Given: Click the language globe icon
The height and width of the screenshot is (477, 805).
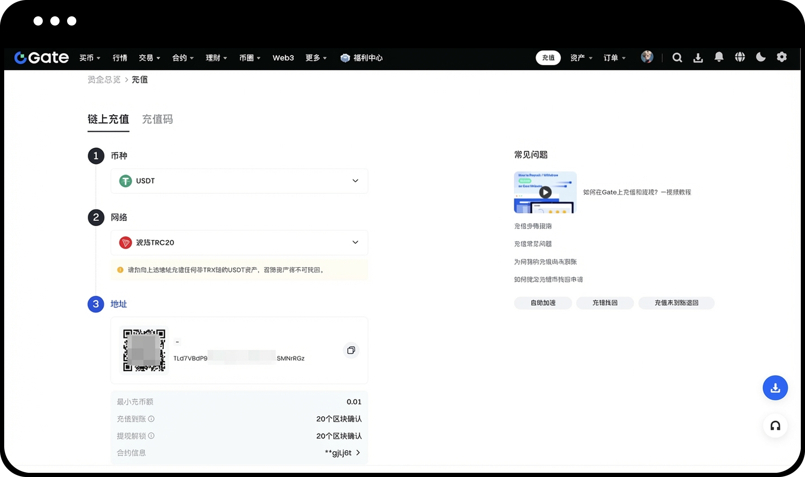Looking at the screenshot, I should coord(740,57).
